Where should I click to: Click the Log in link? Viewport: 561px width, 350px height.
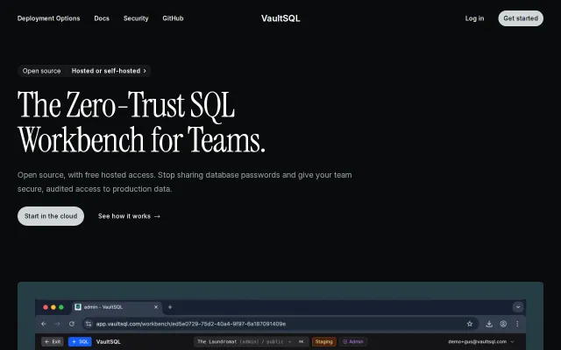click(474, 18)
